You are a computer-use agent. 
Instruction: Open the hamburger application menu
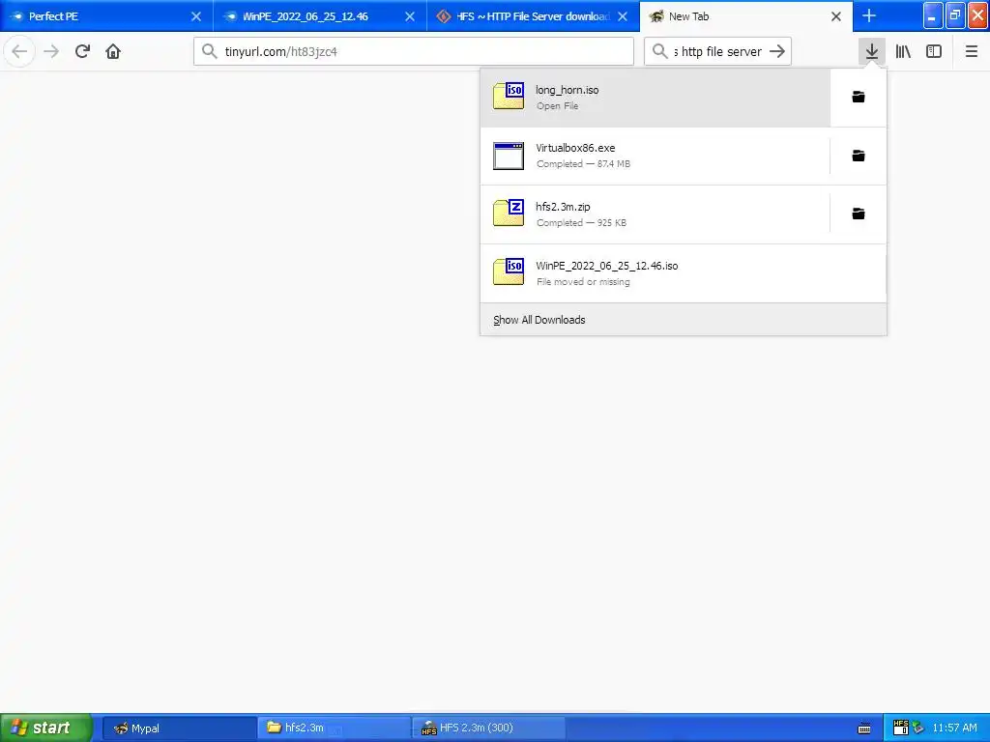(x=971, y=51)
